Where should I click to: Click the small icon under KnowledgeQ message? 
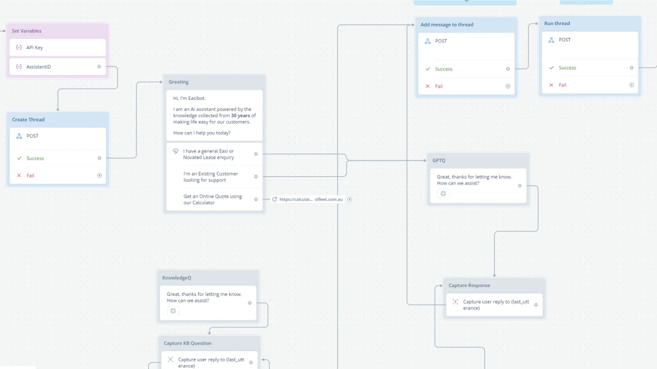coord(173,311)
